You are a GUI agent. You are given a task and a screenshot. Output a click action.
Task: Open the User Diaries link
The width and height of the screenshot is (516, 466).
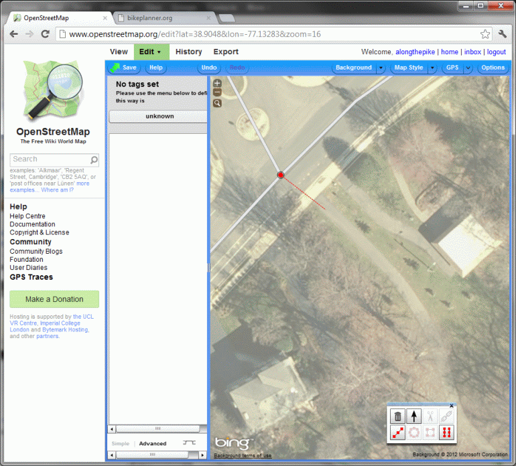tap(28, 268)
